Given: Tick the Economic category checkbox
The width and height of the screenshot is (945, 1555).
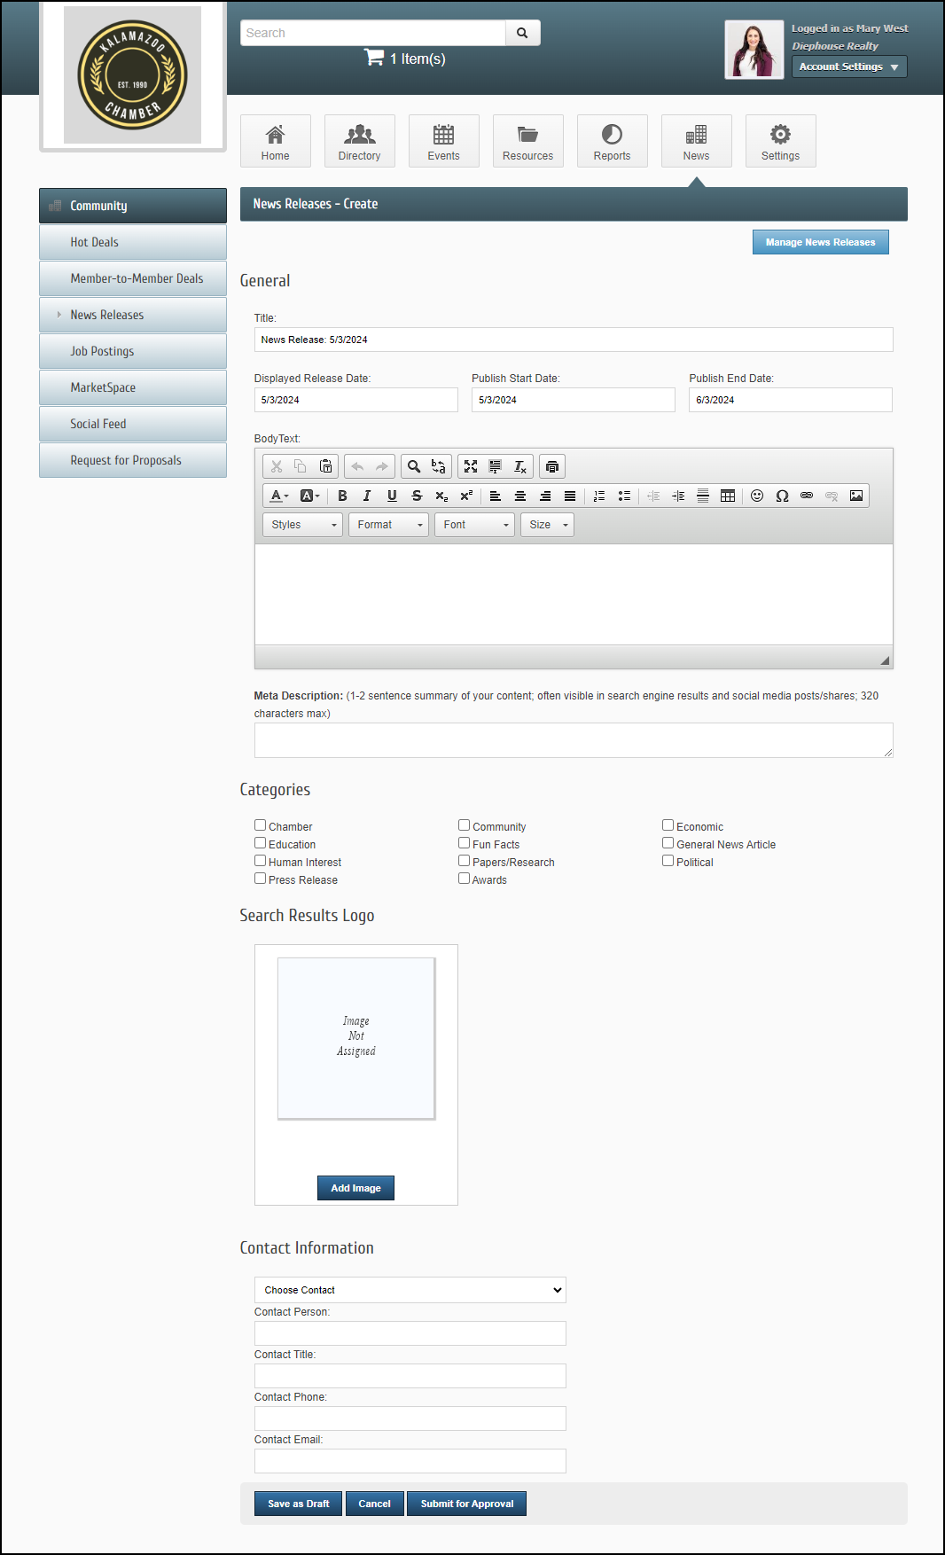Looking at the screenshot, I should pos(668,825).
